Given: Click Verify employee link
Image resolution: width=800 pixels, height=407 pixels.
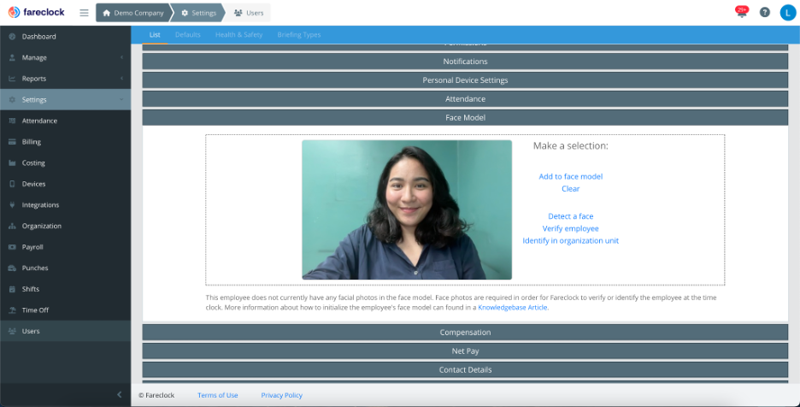Looking at the screenshot, I should (570, 229).
